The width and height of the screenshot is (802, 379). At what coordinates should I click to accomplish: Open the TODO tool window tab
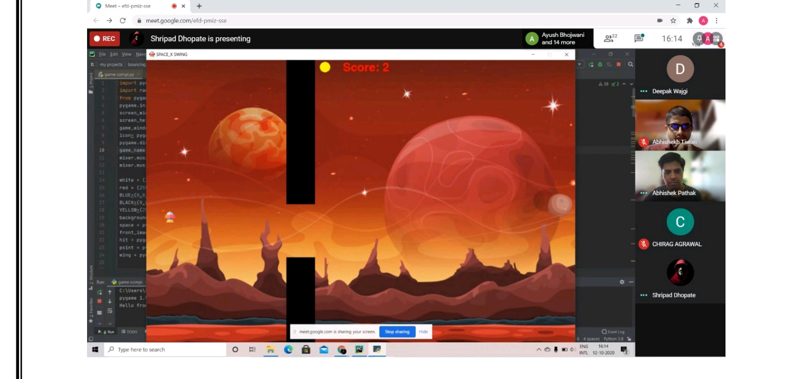coord(130,332)
